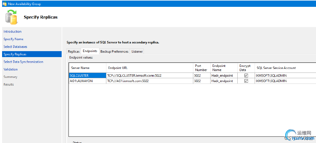
Task: Click port number 5022 for A01\ALWAYON
Action: (x=202, y=81)
